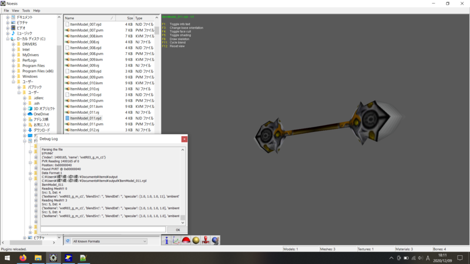The height and width of the screenshot is (264, 470).
Task: Click the Noesis icon in the taskbar
Action: click(53, 258)
